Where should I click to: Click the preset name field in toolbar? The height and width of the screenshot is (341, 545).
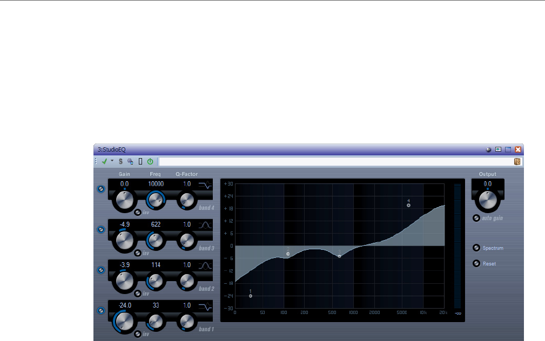[x=335, y=161]
